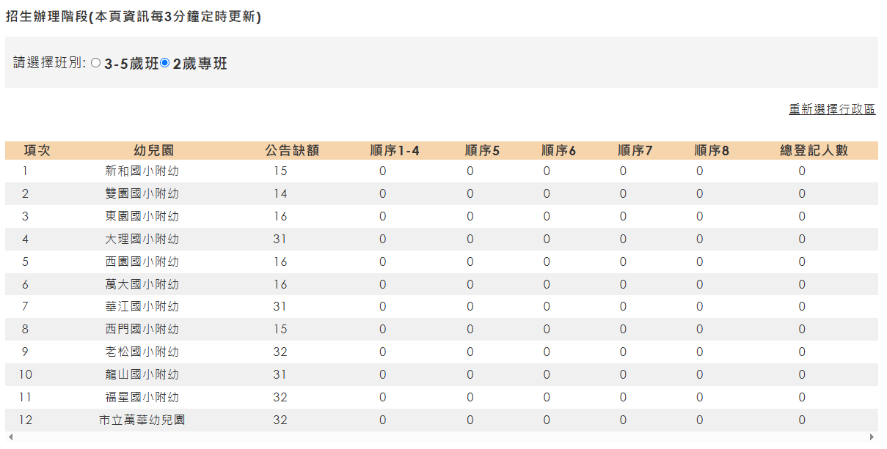Image resolution: width=887 pixels, height=449 pixels.
Task: Click the 順序7 column header
Action: pos(635,150)
